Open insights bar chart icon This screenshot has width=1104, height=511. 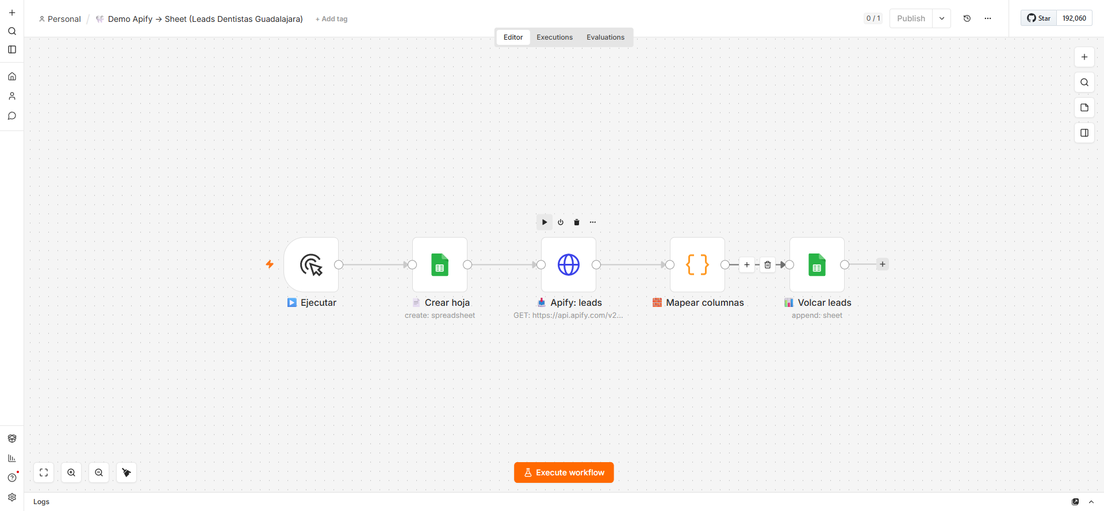[12, 458]
